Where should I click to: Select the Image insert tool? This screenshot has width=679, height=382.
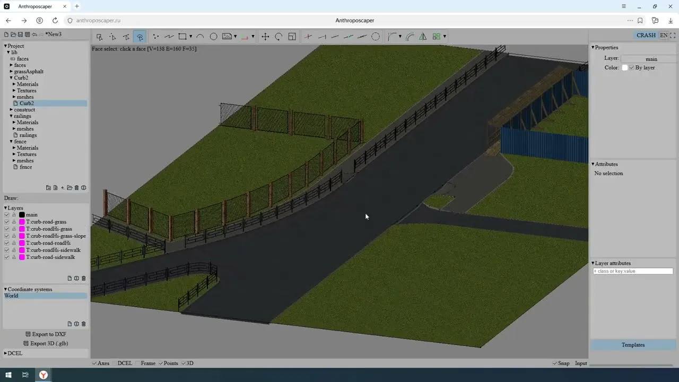tap(227, 37)
